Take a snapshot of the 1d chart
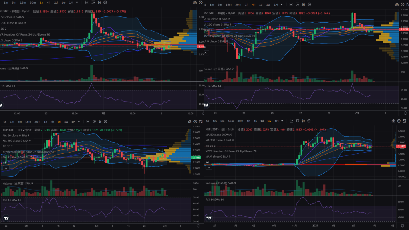409x230 pixels. tap(190, 121)
